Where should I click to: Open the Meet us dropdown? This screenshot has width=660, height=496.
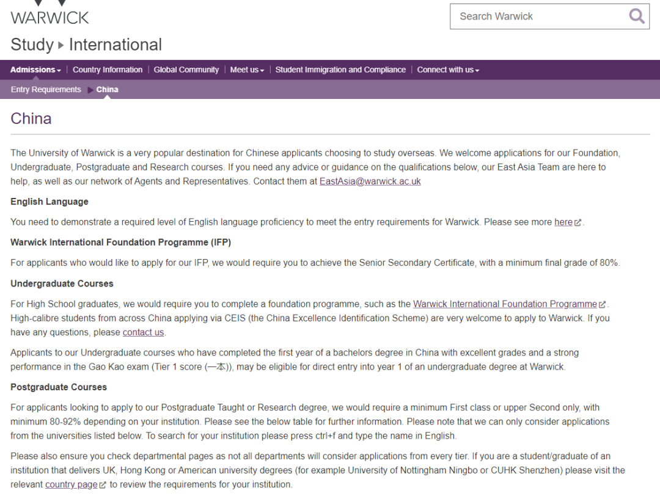click(x=247, y=70)
